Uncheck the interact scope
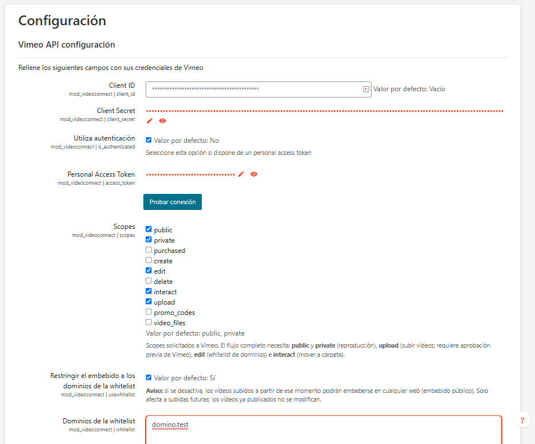The width and height of the screenshot is (535, 444). [149, 291]
